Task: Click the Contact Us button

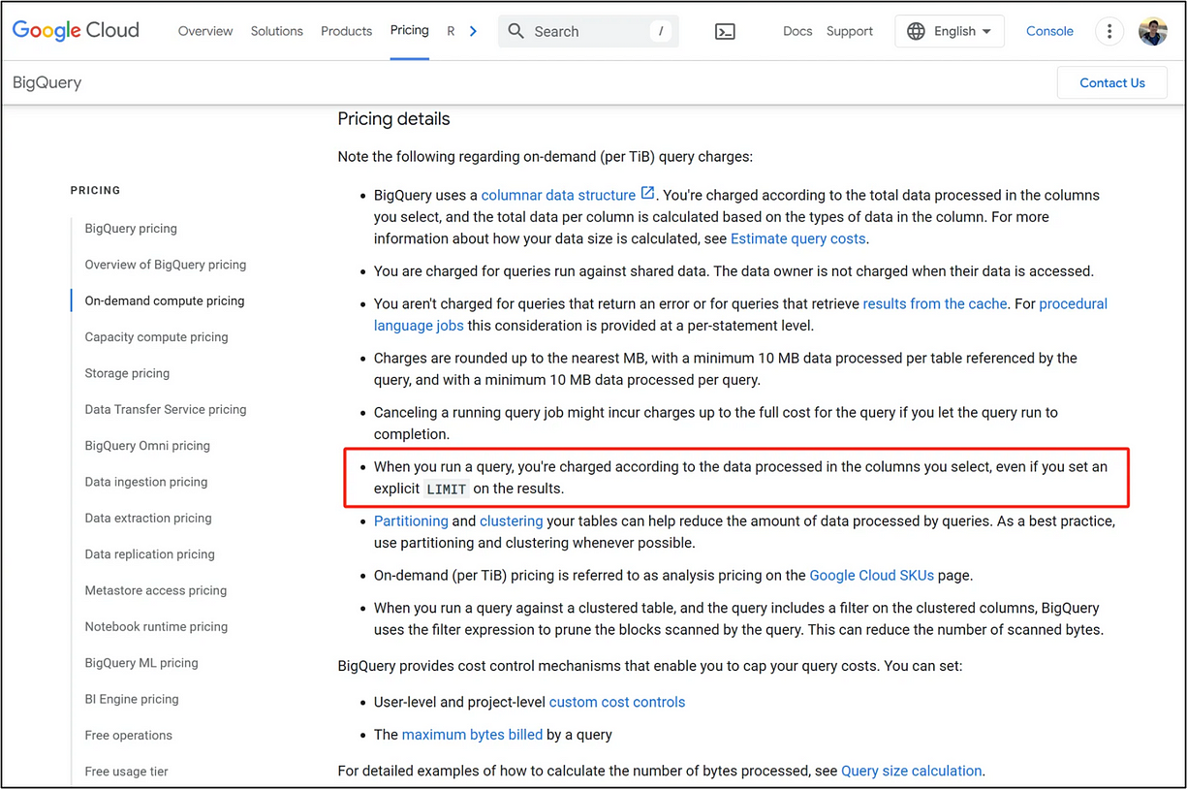Action: click(x=1112, y=82)
